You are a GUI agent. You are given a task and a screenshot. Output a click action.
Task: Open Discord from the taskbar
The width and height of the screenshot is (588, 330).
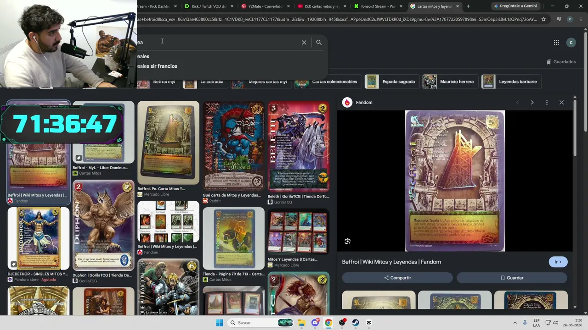(315, 323)
